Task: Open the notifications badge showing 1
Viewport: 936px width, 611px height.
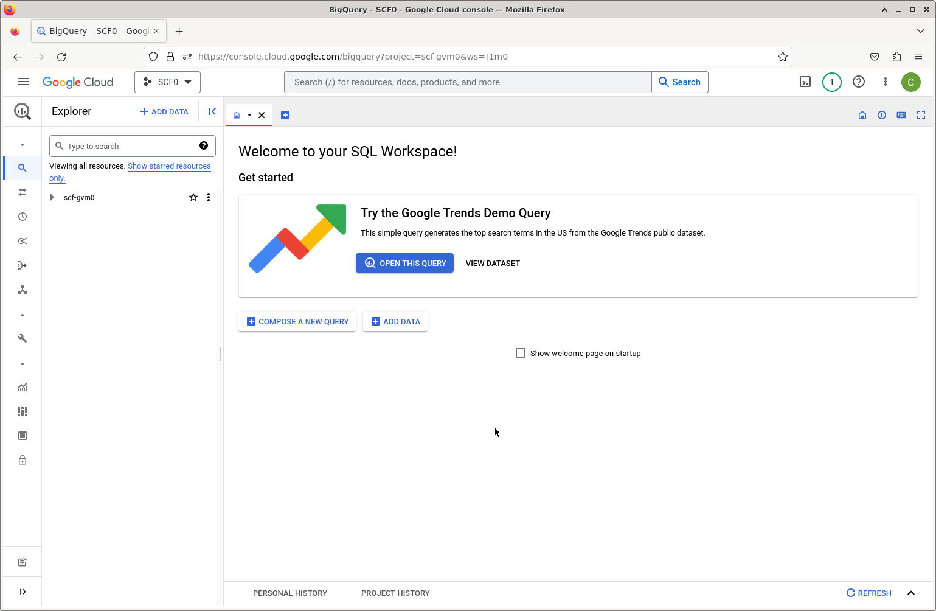Action: (832, 82)
